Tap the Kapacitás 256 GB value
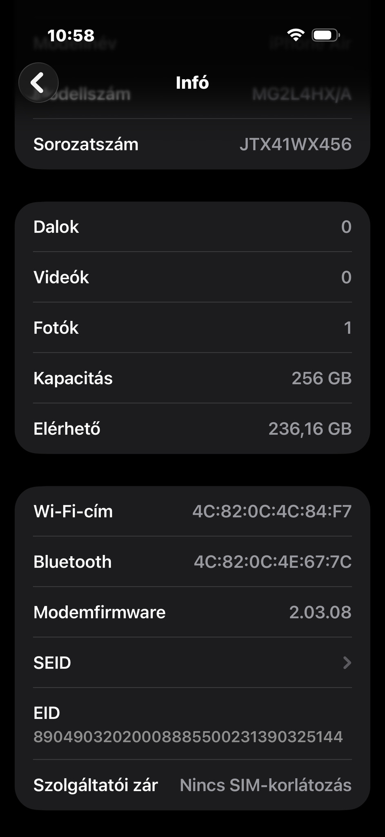The width and height of the screenshot is (385, 837). [321, 378]
